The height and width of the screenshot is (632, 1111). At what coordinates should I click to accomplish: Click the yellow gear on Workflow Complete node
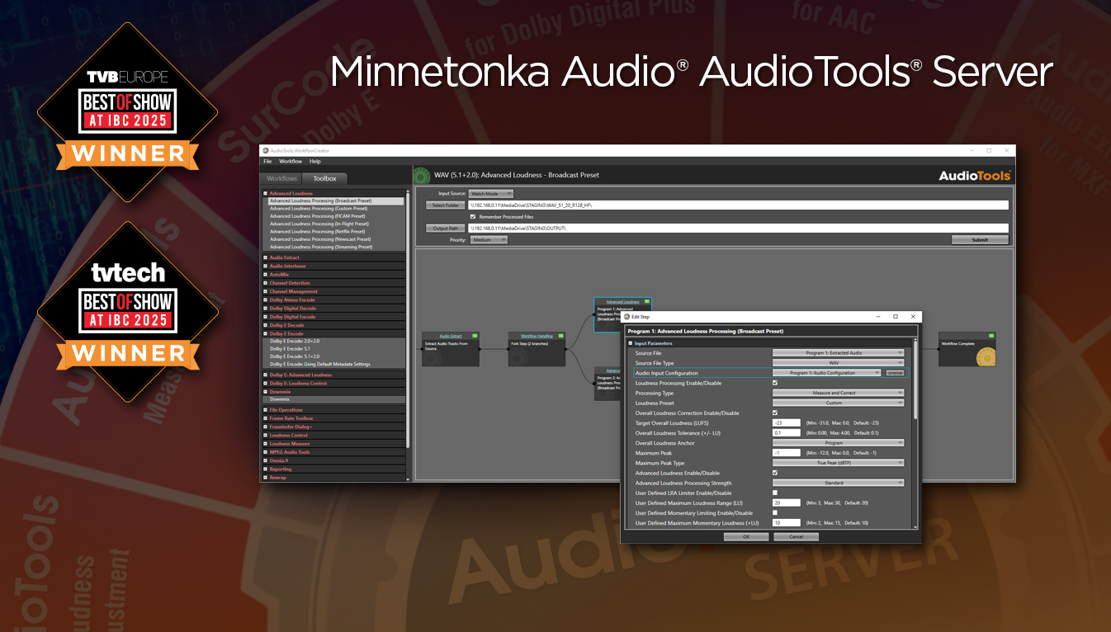(985, 357)
